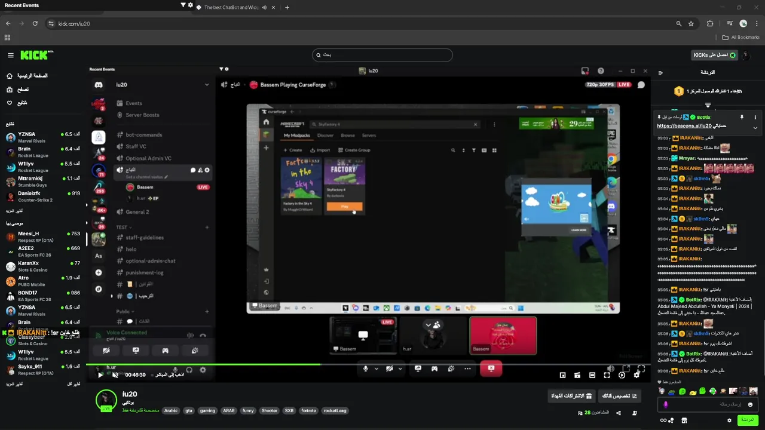Select the gaming tag
This screenshot has height=430, width=765.
[x=207, y=410]
